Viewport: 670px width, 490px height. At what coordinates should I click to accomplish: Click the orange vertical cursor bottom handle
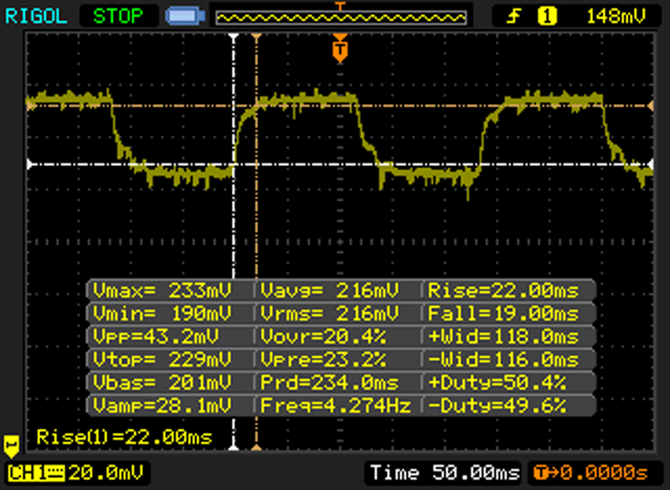256,446
